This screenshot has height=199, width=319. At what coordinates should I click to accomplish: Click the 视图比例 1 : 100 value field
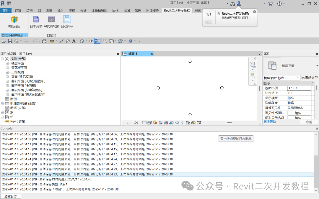299,88
